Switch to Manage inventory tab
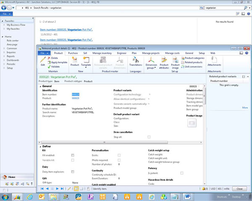Image resolution: width=252 pixels, height=201 pixels. pos(102,53)
